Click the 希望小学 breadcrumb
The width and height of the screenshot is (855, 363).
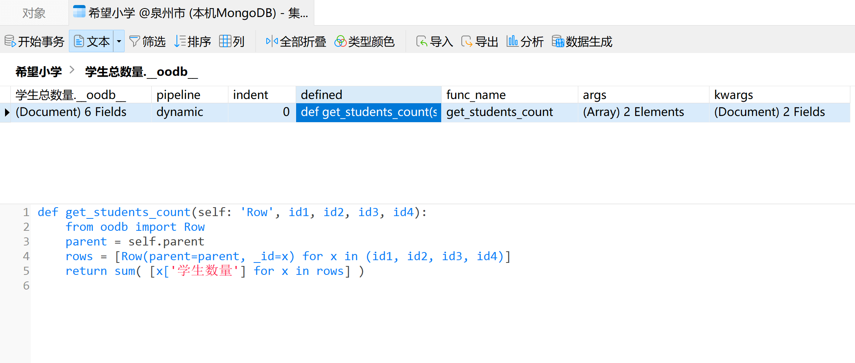click(x=39, y=72)
